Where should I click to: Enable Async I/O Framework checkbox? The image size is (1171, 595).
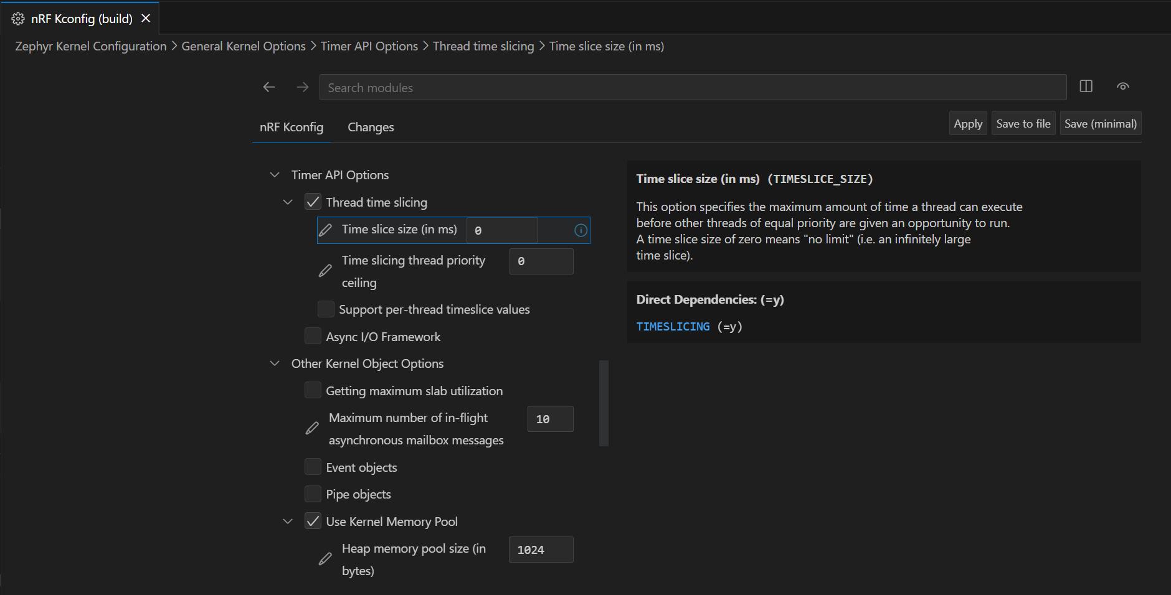(313, 336)
